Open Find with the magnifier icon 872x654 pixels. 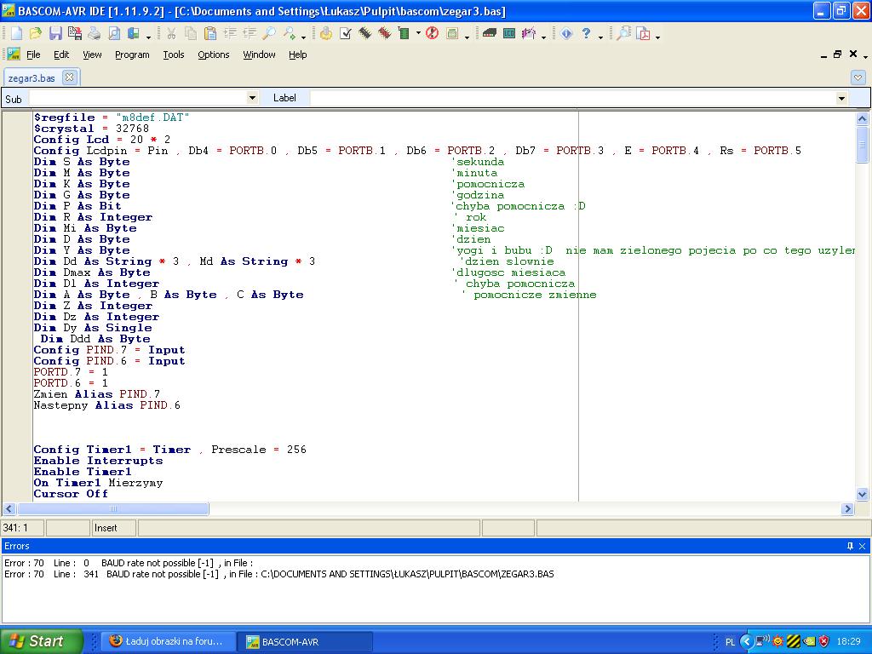click(x=269, y=33)
